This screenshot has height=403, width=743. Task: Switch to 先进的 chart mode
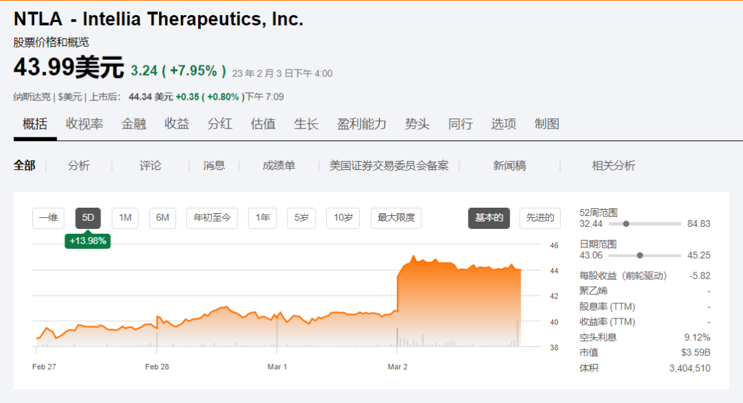click(x=540, y=218)
